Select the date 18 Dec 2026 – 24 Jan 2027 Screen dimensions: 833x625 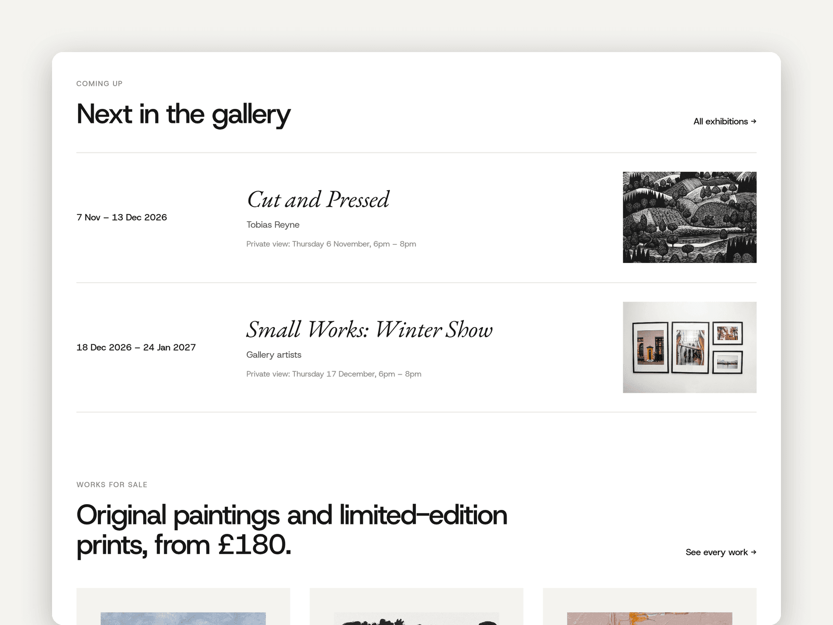pyautogui.click(x=136, y=347)
